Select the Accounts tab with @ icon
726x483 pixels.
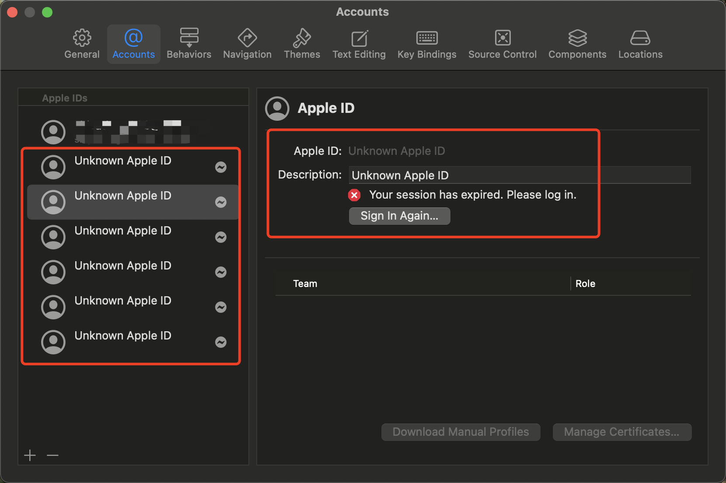[133, 44]
